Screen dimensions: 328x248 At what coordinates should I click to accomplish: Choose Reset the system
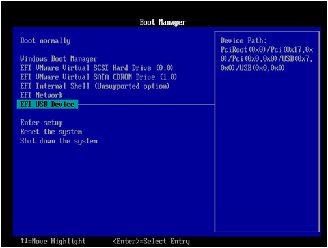[x=51, y=132]
